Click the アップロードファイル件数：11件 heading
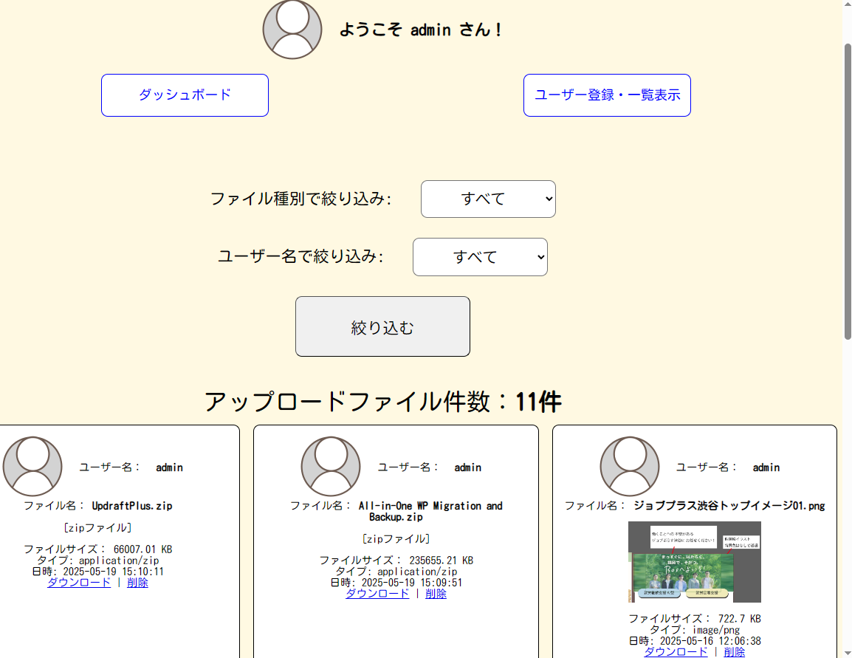The height and width of the screenshot is (658, 852). coord(382,402)
